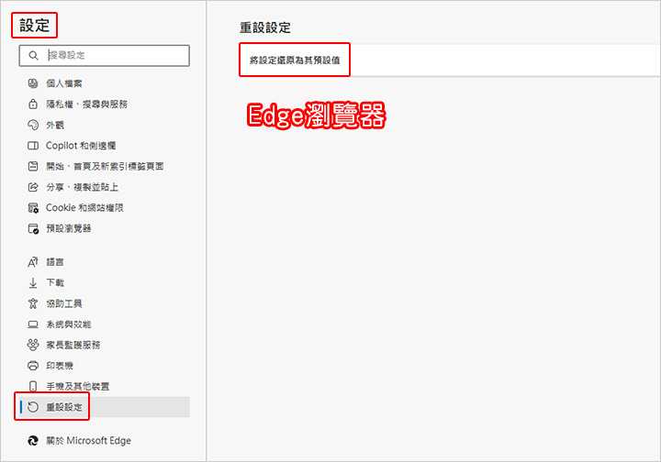The height and width of the screenshot is (462, 661).
Task: Click the share, copy and paste icon
Action: [33, 187]
